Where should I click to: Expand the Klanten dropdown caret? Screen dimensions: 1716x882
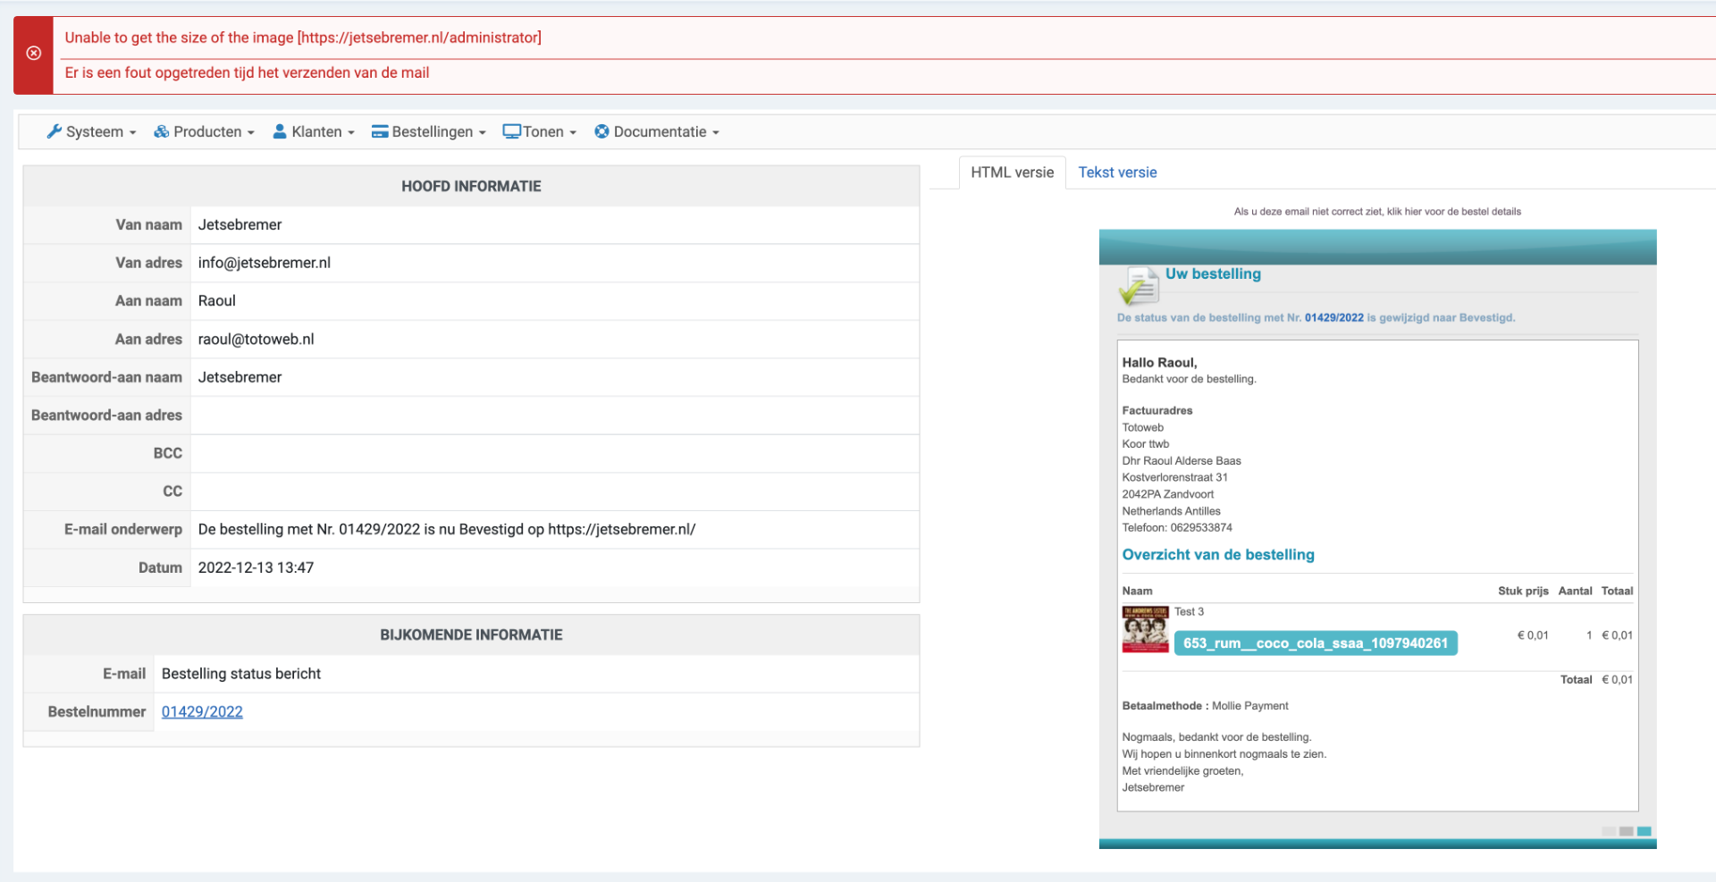351,132
